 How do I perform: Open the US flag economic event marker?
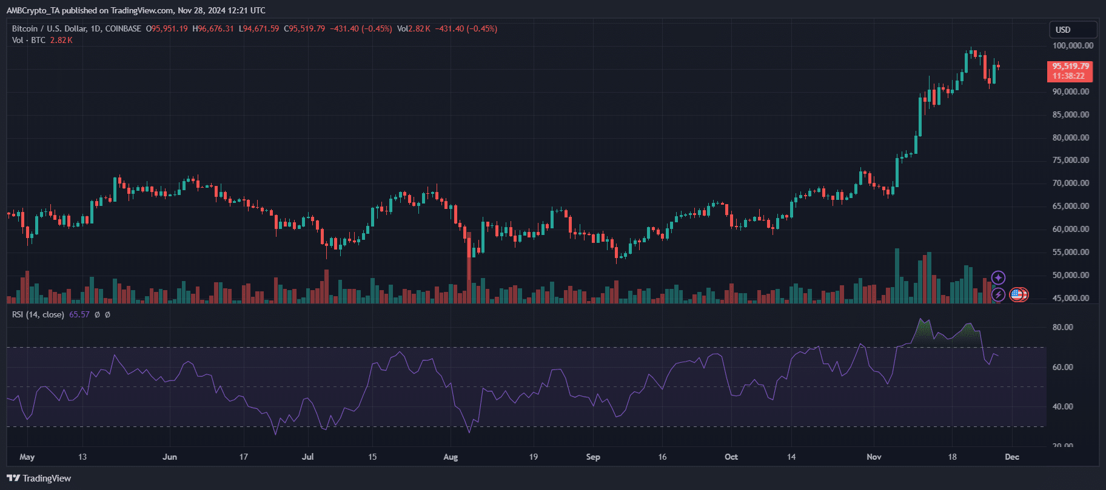click(x=1017, y=295)
